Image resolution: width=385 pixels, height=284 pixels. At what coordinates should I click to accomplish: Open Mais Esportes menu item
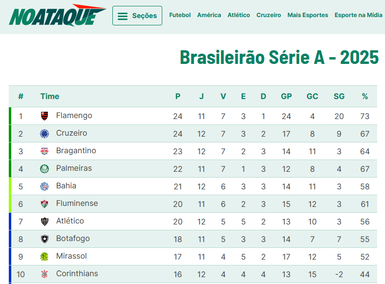[x=308, y=15]
